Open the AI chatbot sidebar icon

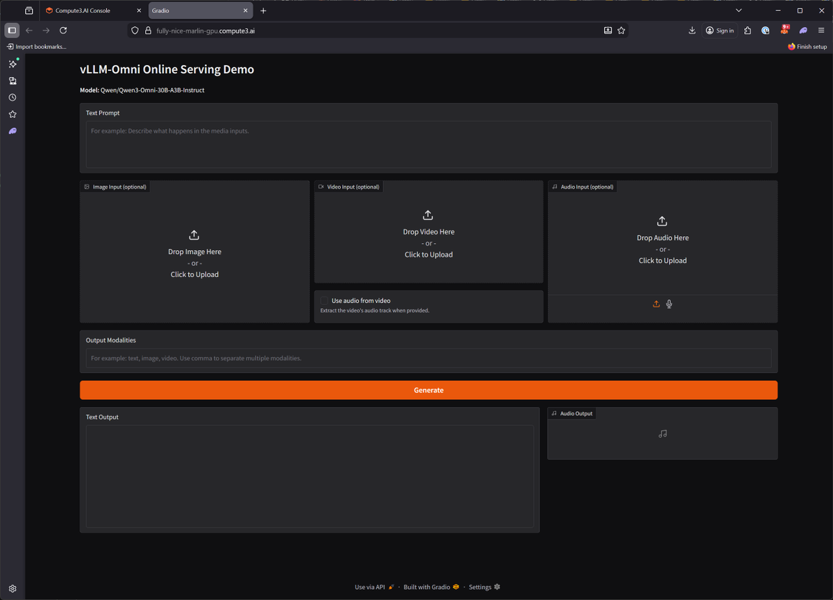click(12, 64)
